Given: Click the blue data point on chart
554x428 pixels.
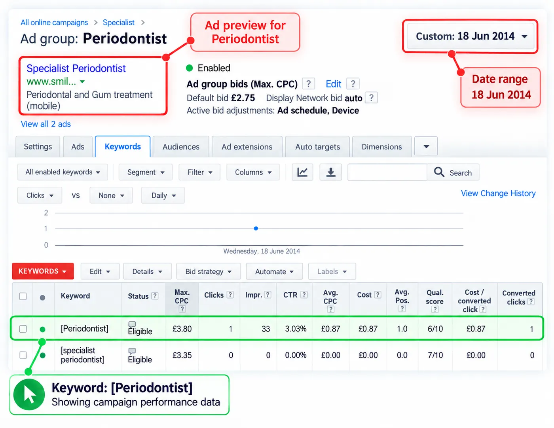Looking at the screenshot, I should point(256,228).
